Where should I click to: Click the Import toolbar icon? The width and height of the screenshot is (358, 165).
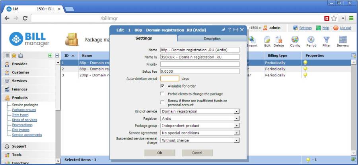tap(252, 40)
